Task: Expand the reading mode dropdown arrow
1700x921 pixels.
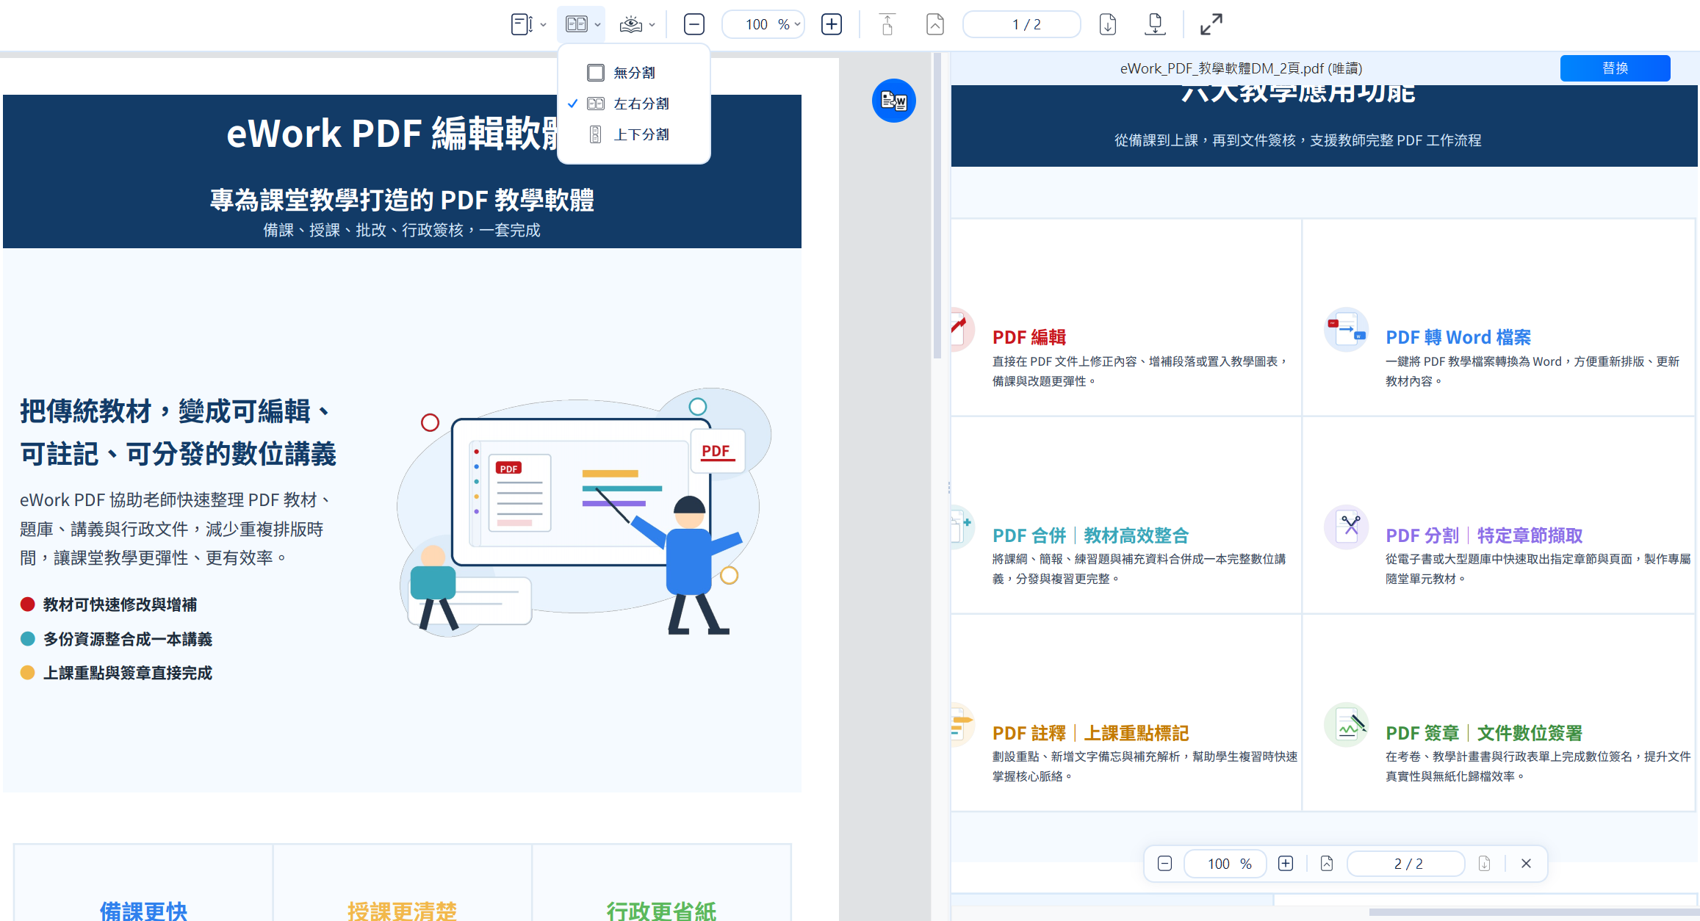Action: pyautogui.click(x=652, y=25)
